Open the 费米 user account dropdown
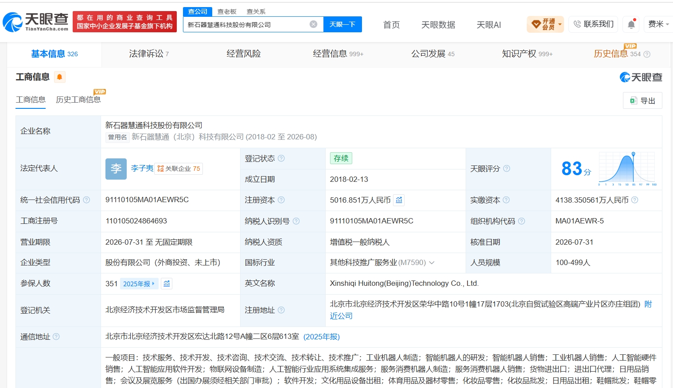Screen dimensions: 673x388 659,24
